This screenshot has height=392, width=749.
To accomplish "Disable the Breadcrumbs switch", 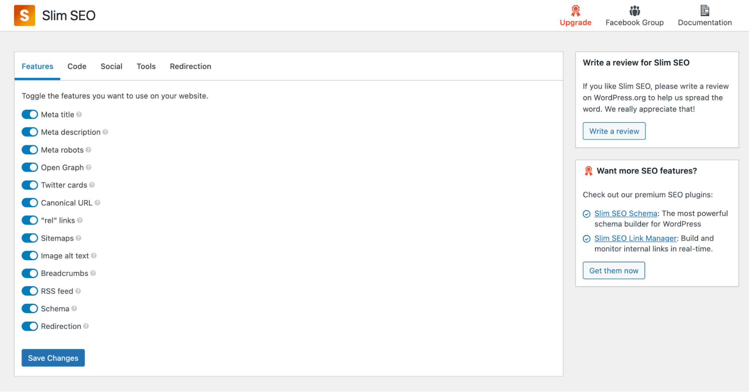I will click(x=30, y=273).
